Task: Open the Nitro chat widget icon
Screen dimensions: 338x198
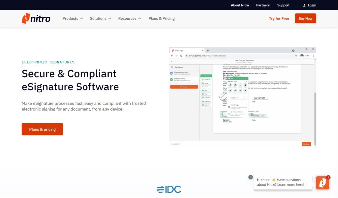Action: point(322,183)
